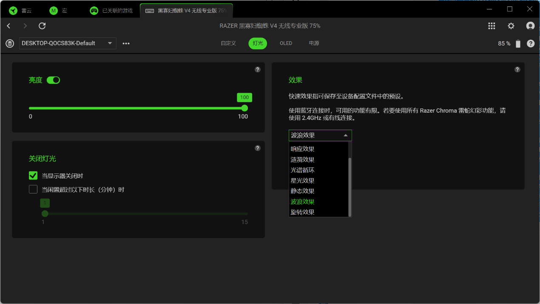The height and width of the screenshot is (304, 540).
Task: Click the refresh icon in the toolbar
Action: (x=42, y=26)
